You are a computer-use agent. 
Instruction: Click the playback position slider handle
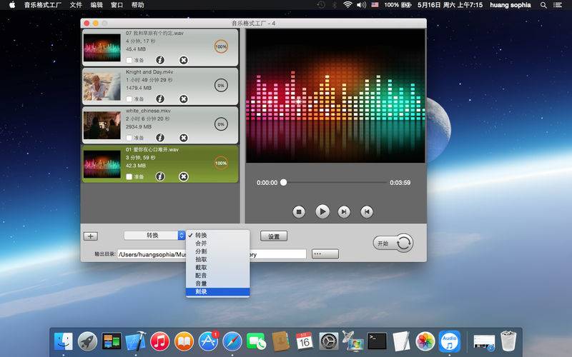[284, 182]
